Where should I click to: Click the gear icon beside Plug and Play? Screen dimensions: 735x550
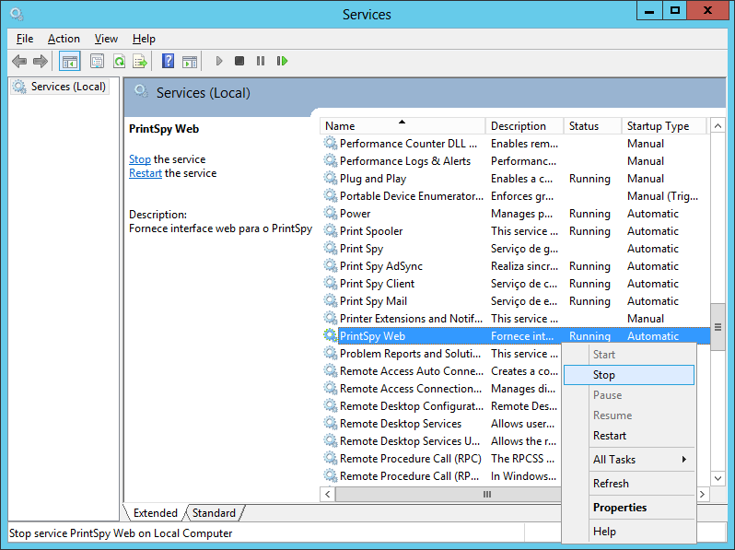331,178
